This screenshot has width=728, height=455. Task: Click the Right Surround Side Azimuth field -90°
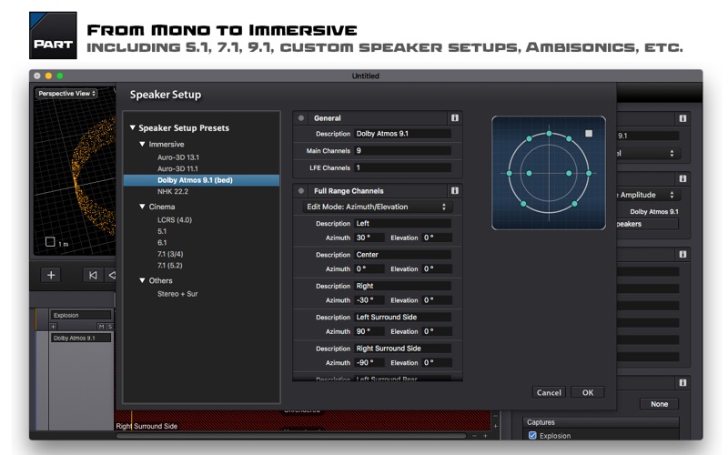(369, 362)
